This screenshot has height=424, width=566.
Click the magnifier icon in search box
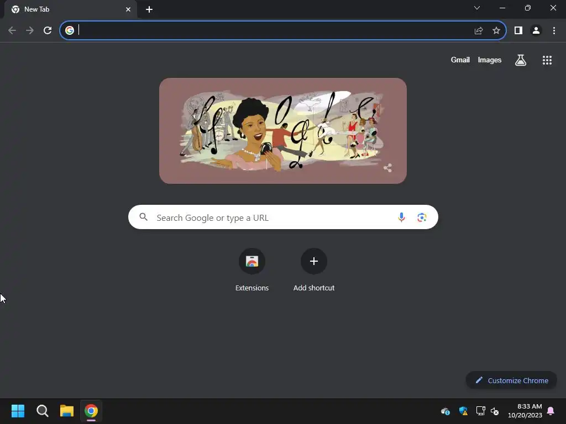[x=144, y=217]
